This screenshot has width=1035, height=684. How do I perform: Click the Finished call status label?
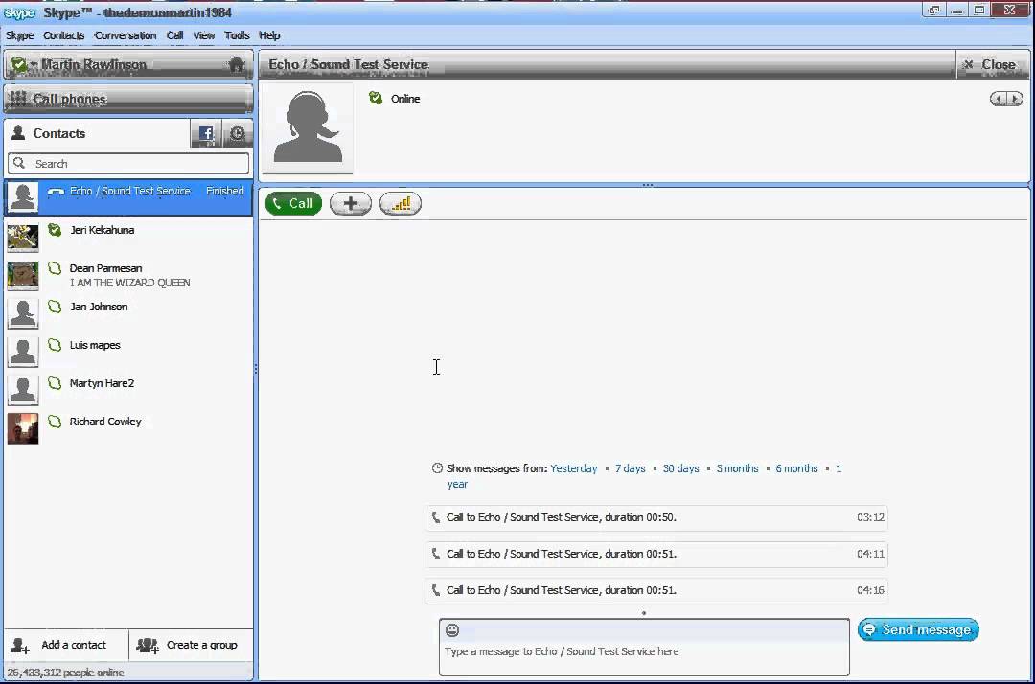(x=224, y=191)
